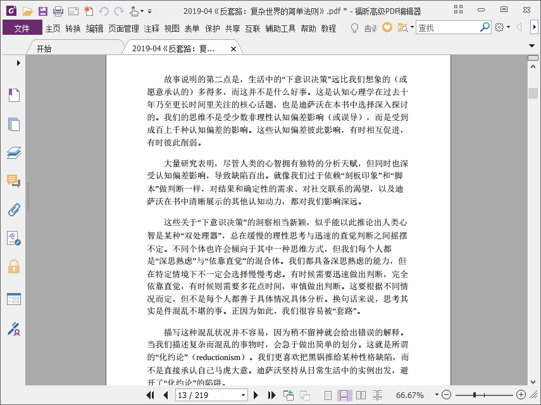Viewport: 541px width, 405px height.
Task: Print the document via the printer icon
Action: tap(58, 11)
